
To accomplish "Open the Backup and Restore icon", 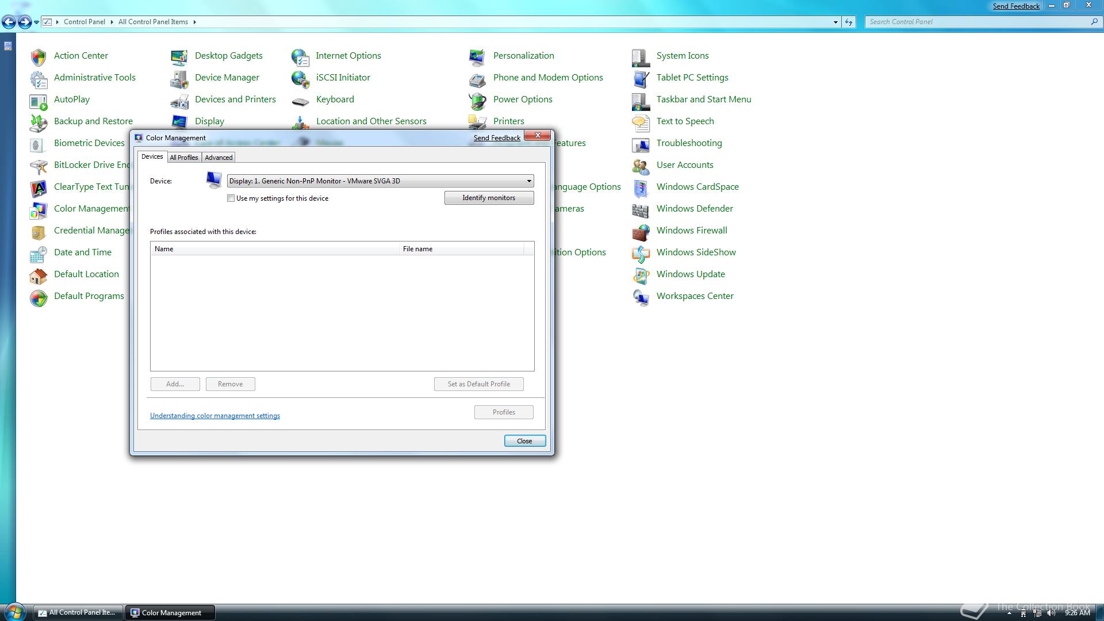I will tap(38, 122).
